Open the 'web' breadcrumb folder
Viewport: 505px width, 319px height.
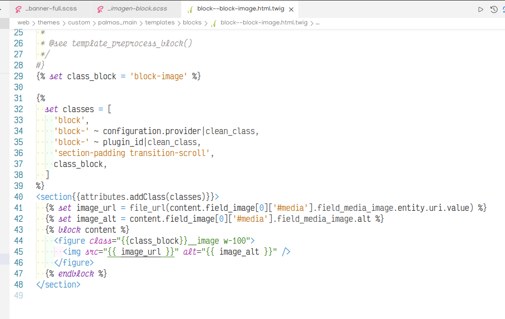tap(23, 22)
